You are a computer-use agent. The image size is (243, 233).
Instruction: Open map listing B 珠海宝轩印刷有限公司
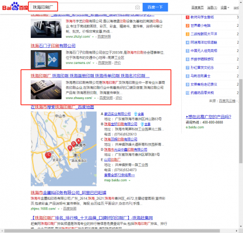point(121,124)
